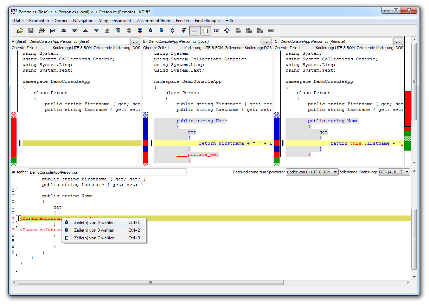Click the print icon in toolbar

(42, 31)
